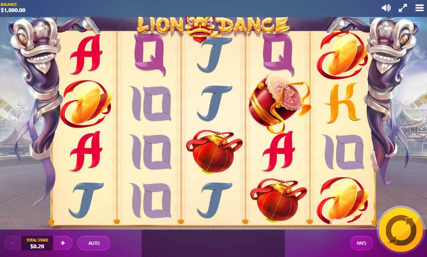
Task: Open the hamburger menu
Action: [419, 8]
